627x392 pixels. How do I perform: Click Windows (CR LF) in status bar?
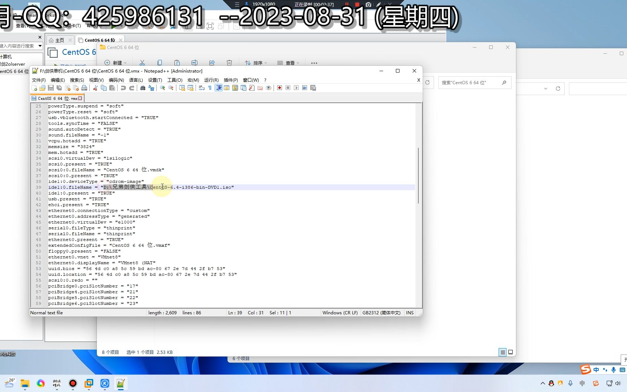340,313
